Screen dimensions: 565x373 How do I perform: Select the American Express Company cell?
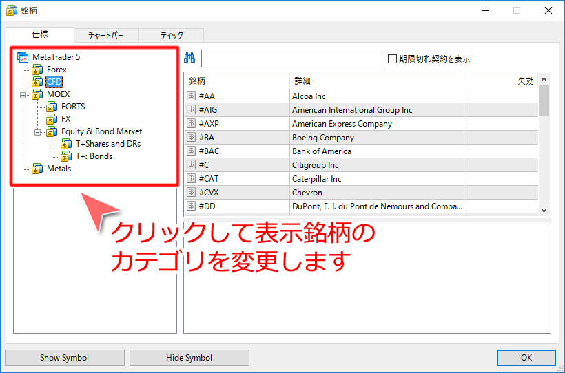pyautogui.click(x=378, y=123)
